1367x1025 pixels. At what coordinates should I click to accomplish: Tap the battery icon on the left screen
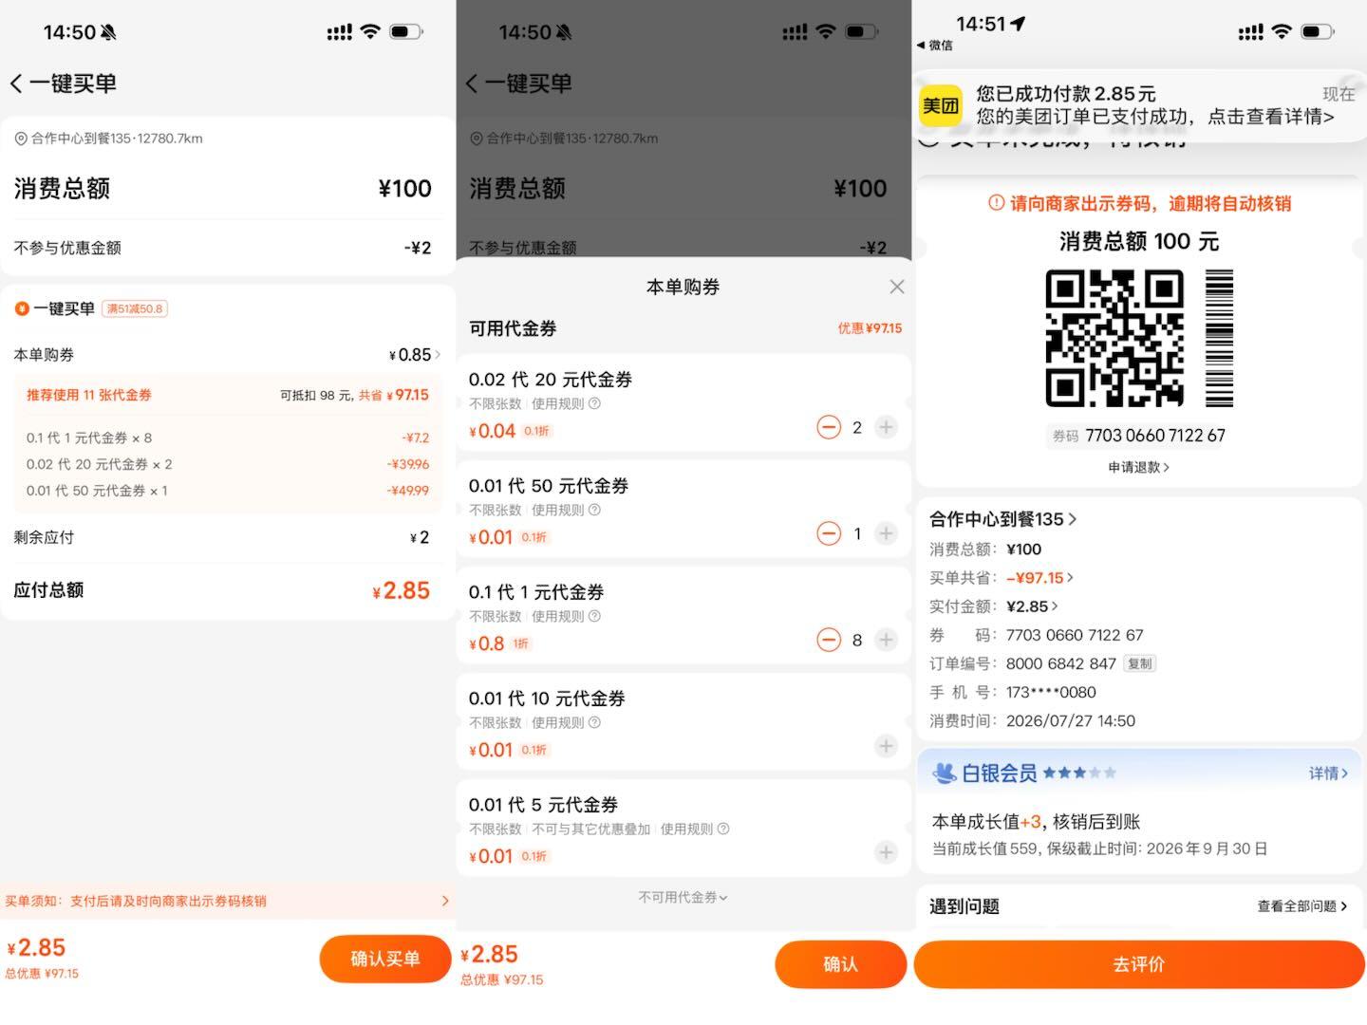tap(405, 32)
